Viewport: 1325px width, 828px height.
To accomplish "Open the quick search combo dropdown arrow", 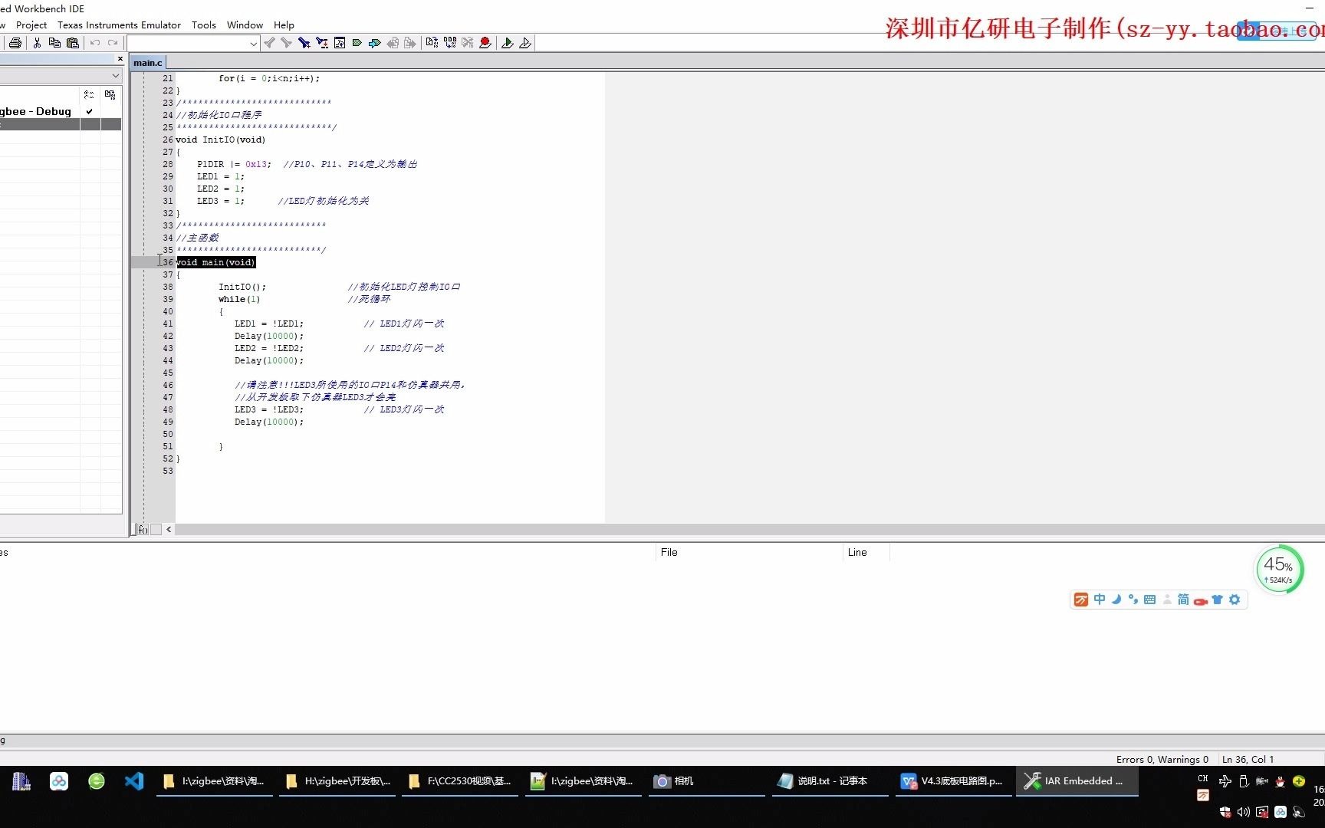I will point(253,44).
